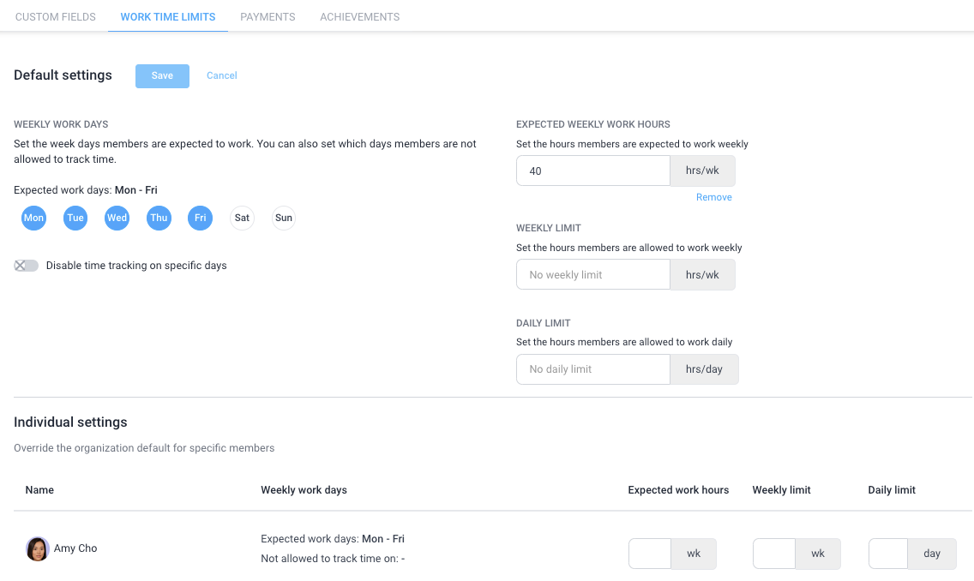Viewport: 974px width, 581px height.
Task: Click the No weekly limit input
Action: click(x=593, y=274)
